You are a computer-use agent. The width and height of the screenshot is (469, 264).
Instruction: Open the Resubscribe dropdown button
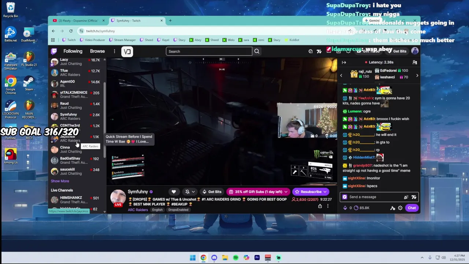pos(311,192)
